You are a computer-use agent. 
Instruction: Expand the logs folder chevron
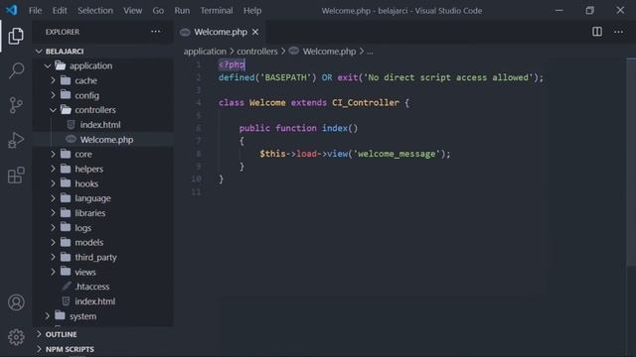point(53,227)
